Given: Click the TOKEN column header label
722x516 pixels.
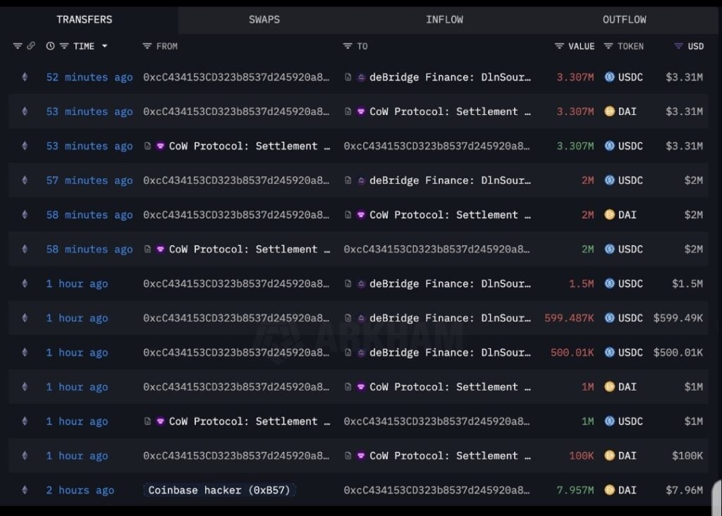Looking at the screenshot, I should (x=630, y=46).
